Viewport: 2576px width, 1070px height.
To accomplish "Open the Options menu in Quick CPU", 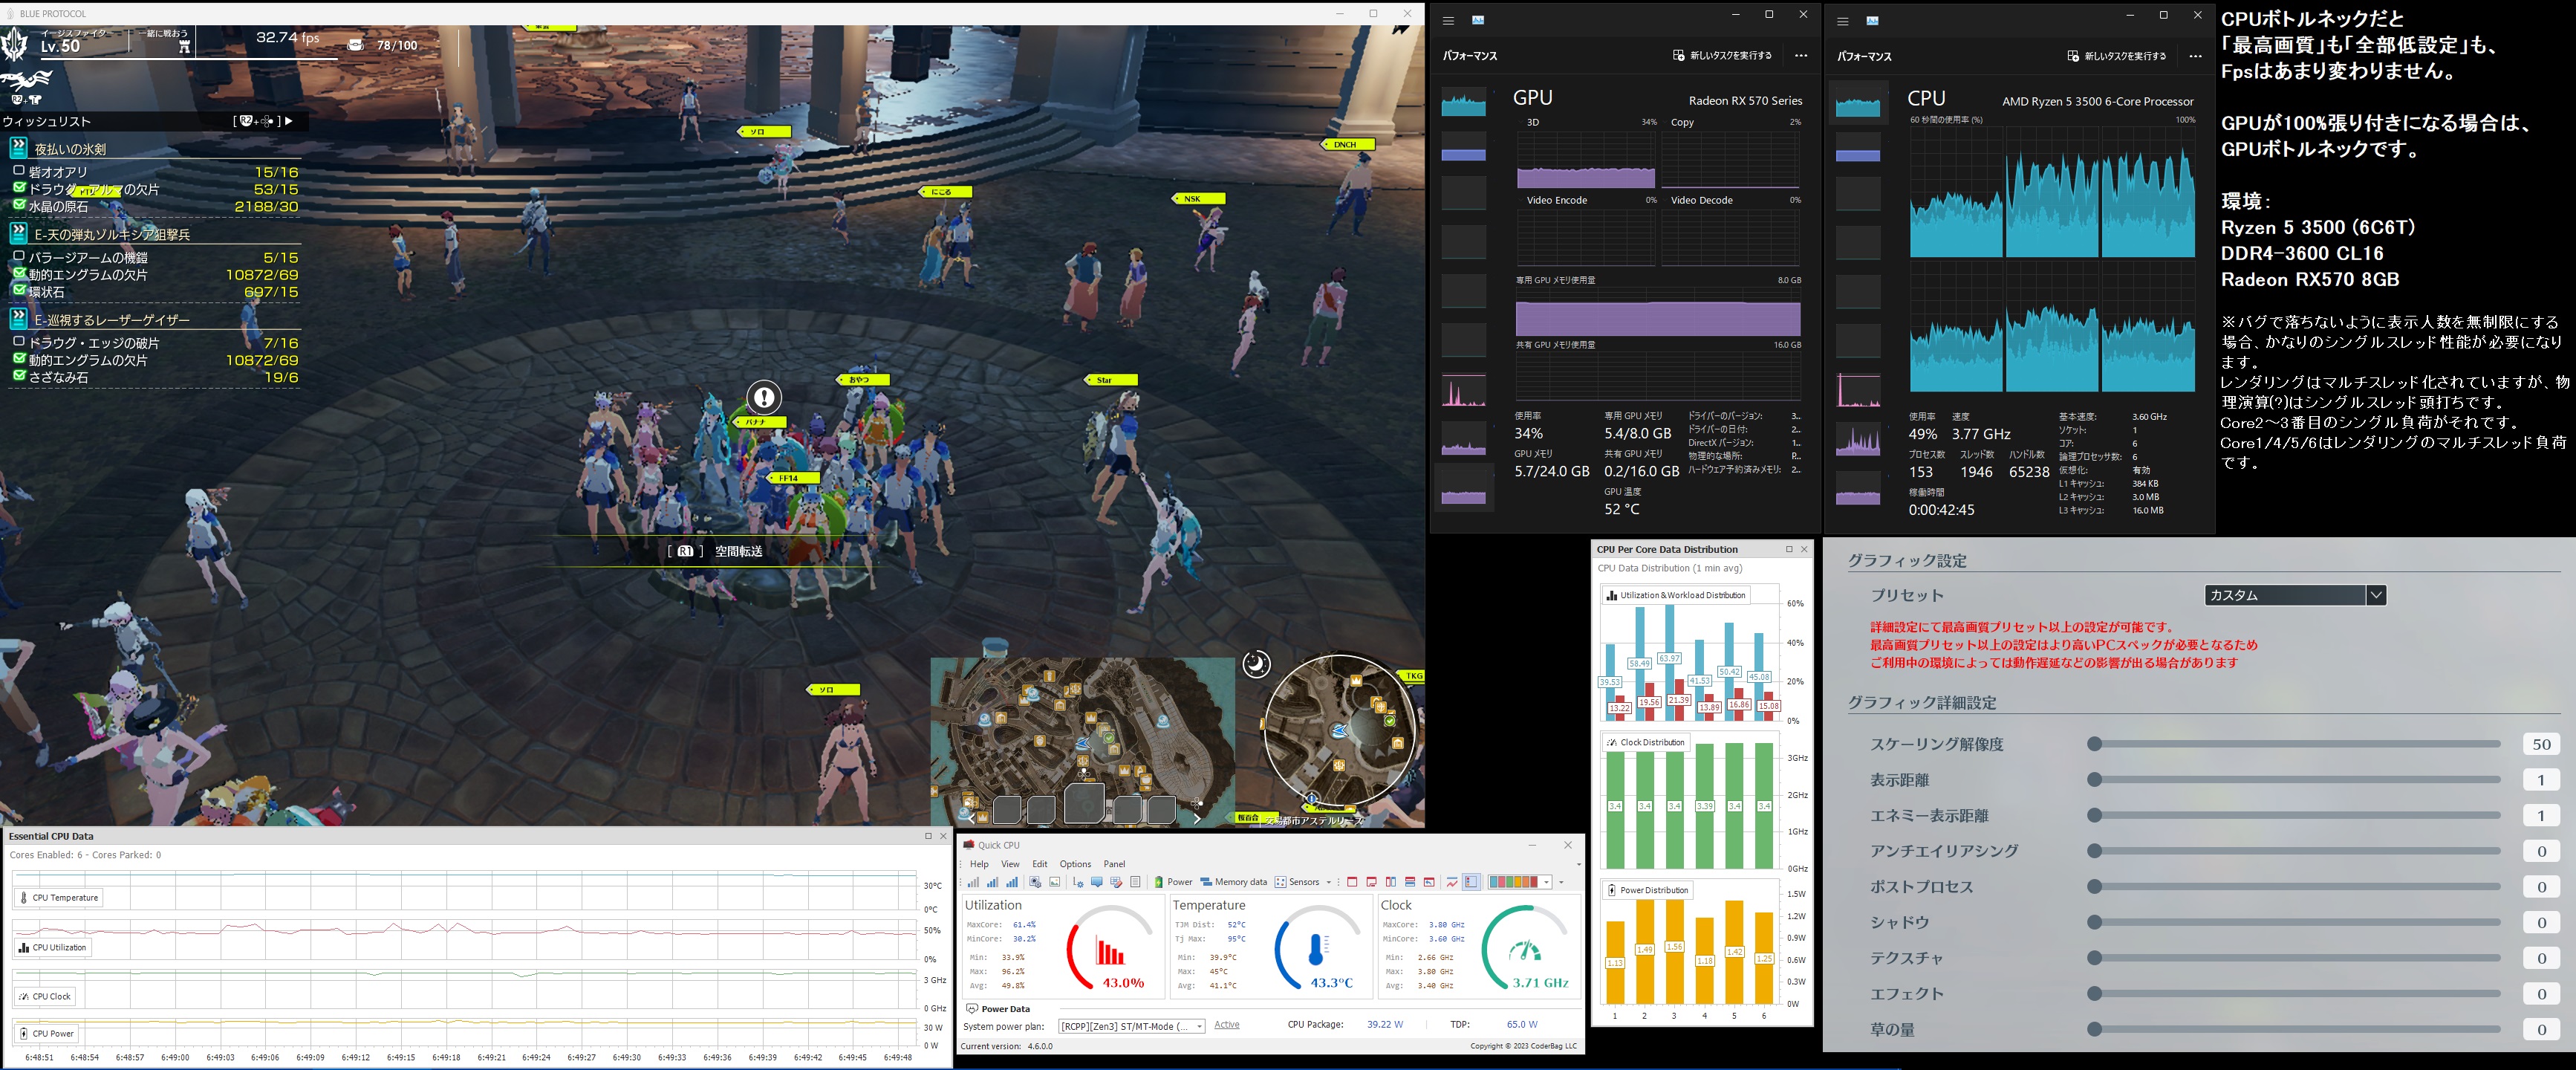I will click(x=1075, y=864).
